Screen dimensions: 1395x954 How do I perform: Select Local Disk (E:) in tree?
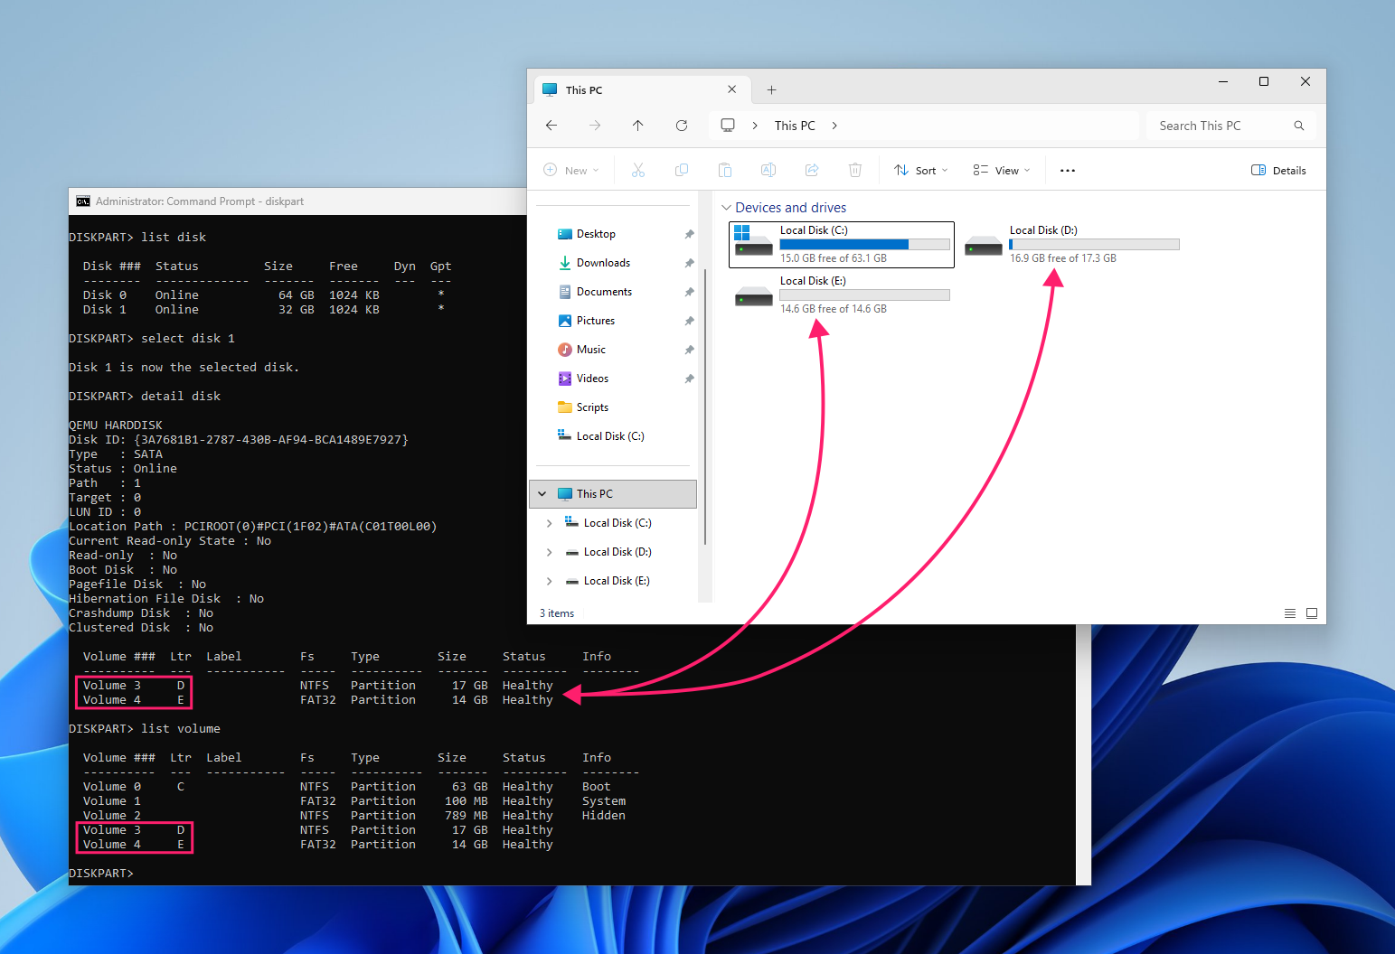tap(617, 581)
